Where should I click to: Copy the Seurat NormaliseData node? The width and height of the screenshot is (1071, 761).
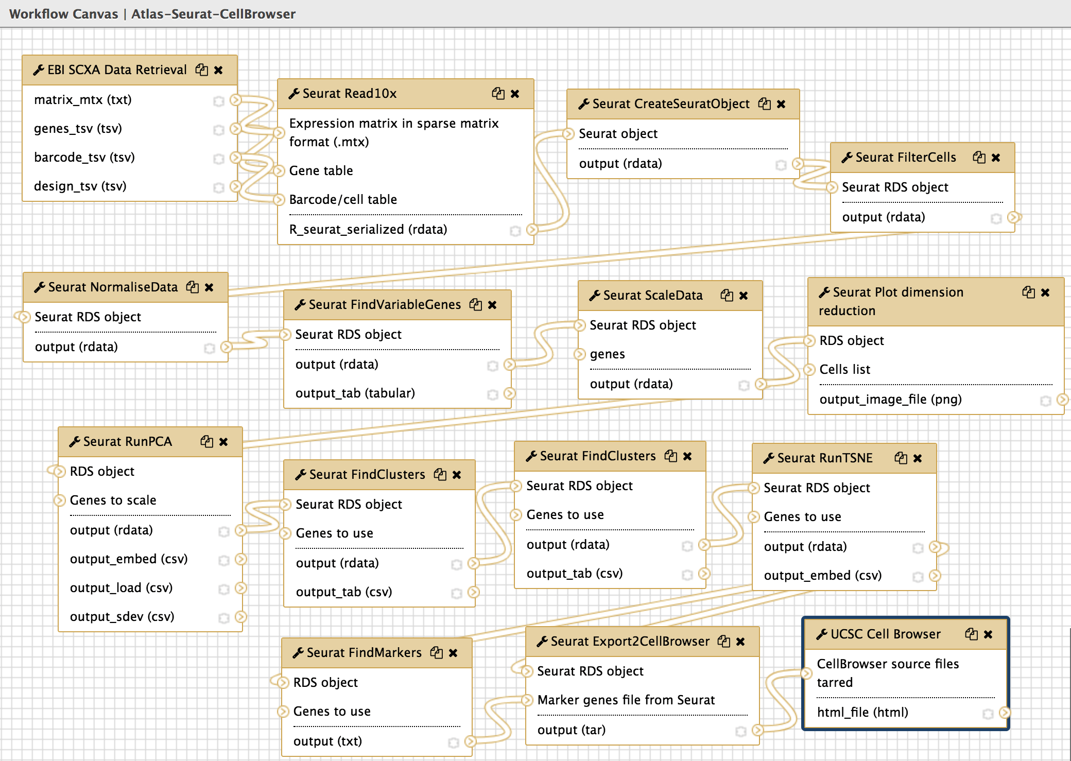pos(193,287)
